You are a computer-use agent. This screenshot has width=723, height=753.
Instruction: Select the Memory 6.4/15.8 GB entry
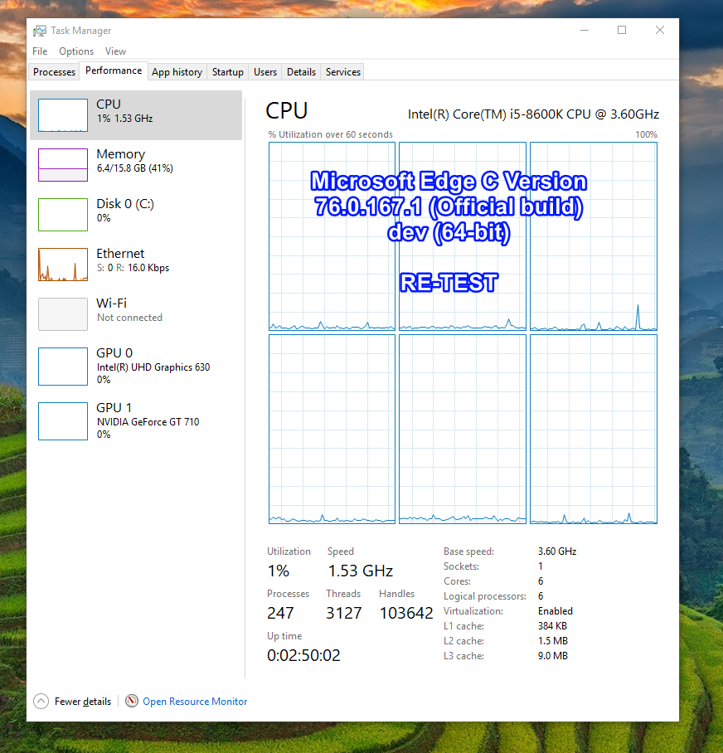(136, 165)
